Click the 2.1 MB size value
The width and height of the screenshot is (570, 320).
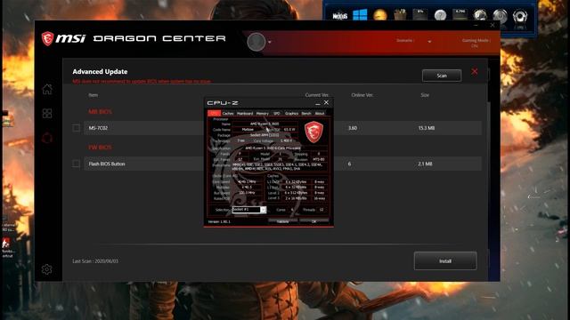click(425, 164)
